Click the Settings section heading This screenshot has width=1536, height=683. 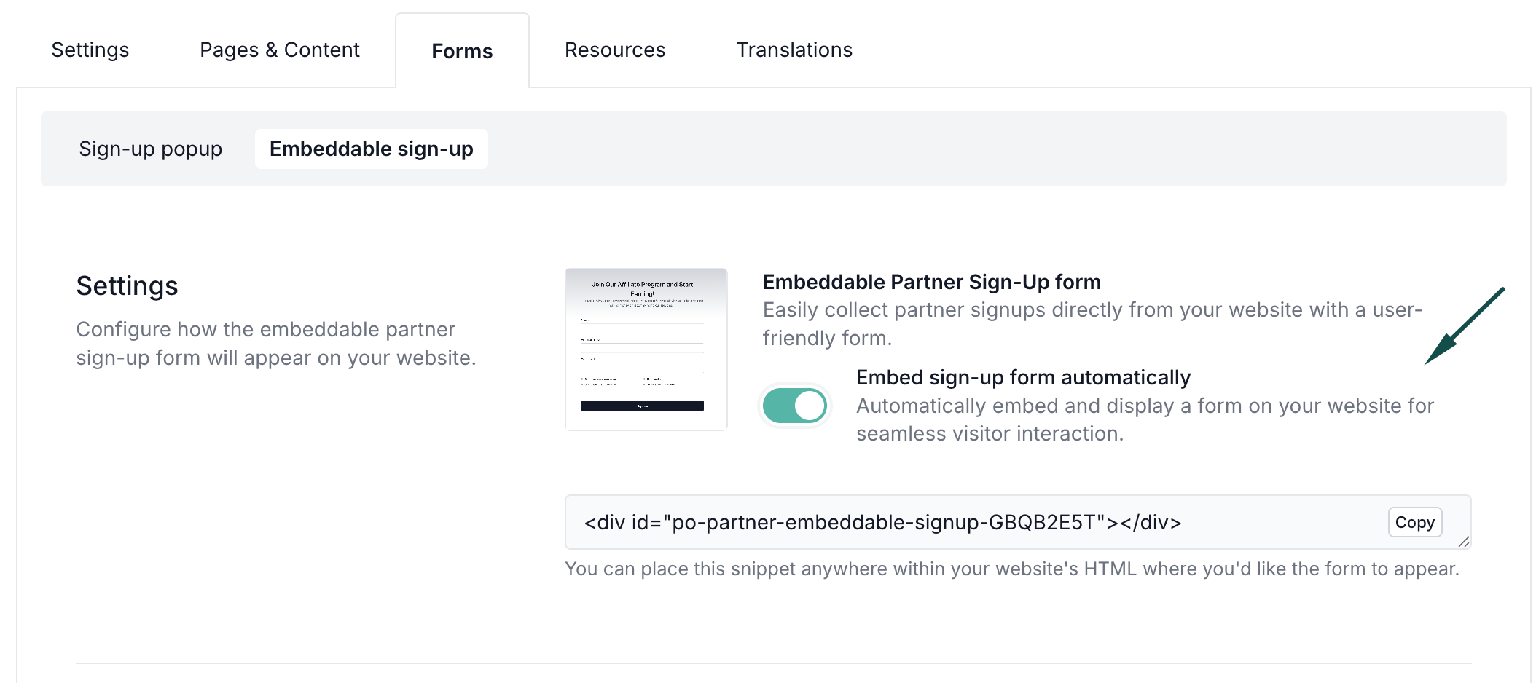[127, 285]
